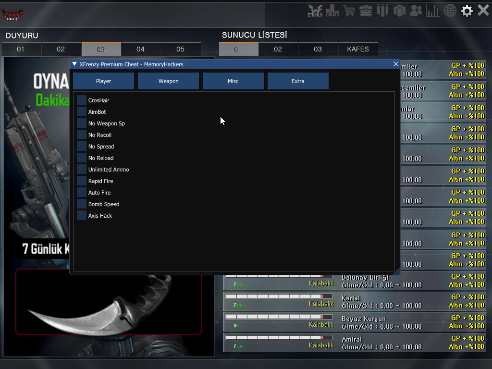Viewport: 492px width, 369px height.
Task: Open the KAFES server tab
Action: click(x=358, y=49)
